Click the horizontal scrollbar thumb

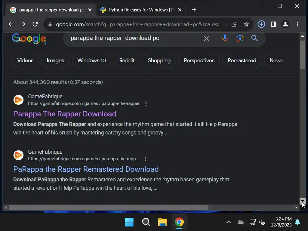(108, 208)
